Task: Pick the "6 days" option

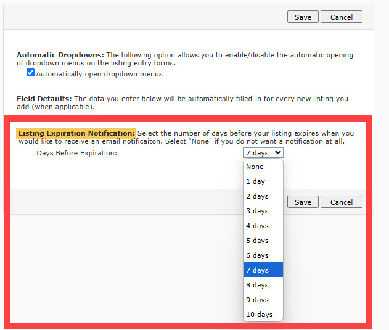Action: pos(257,255)
